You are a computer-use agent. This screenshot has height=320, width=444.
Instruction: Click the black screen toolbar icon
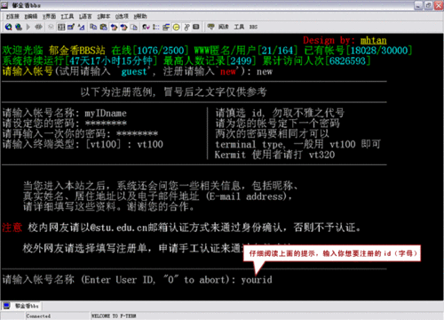[x=196, y=27]
